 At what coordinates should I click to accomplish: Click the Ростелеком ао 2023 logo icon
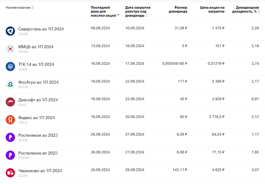pyautogui.click(x=10, y=137)
